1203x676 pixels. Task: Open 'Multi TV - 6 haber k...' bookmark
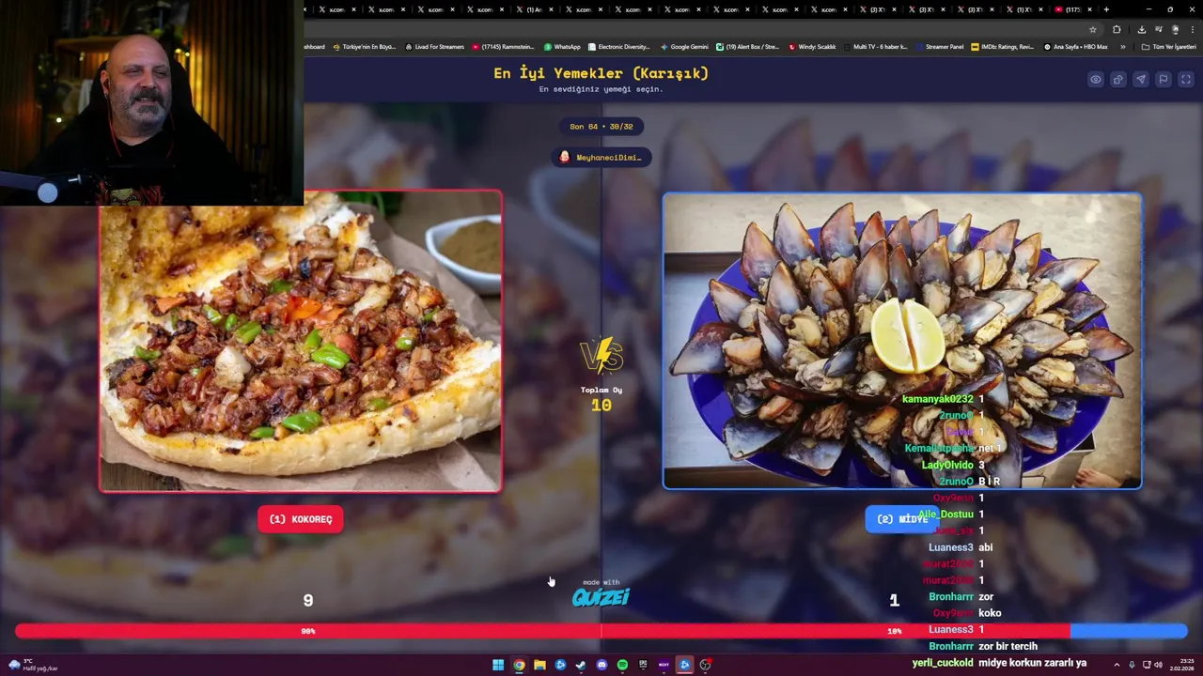tap(876, 46)
